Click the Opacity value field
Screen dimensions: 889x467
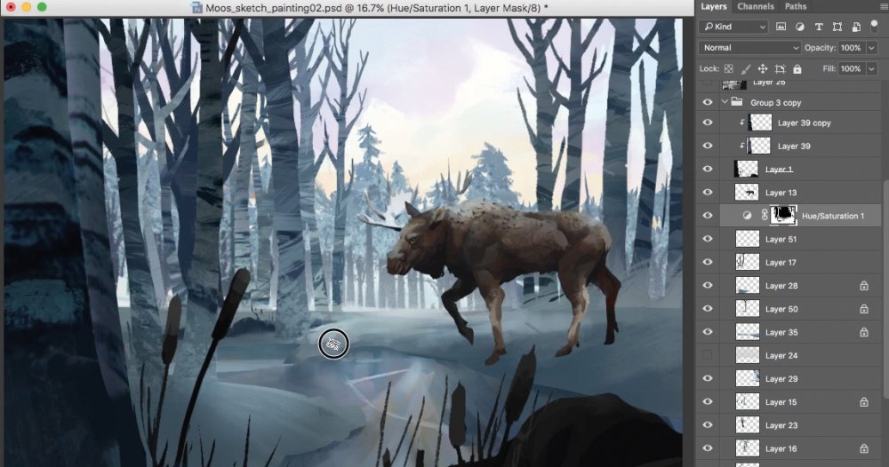tap(851, 48)
